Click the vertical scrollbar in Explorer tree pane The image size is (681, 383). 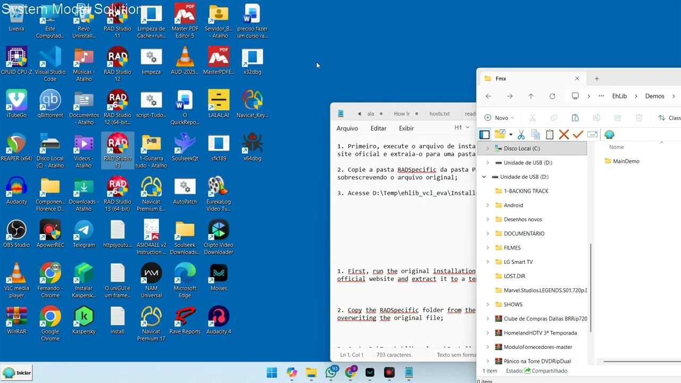(x=590, y=287)
